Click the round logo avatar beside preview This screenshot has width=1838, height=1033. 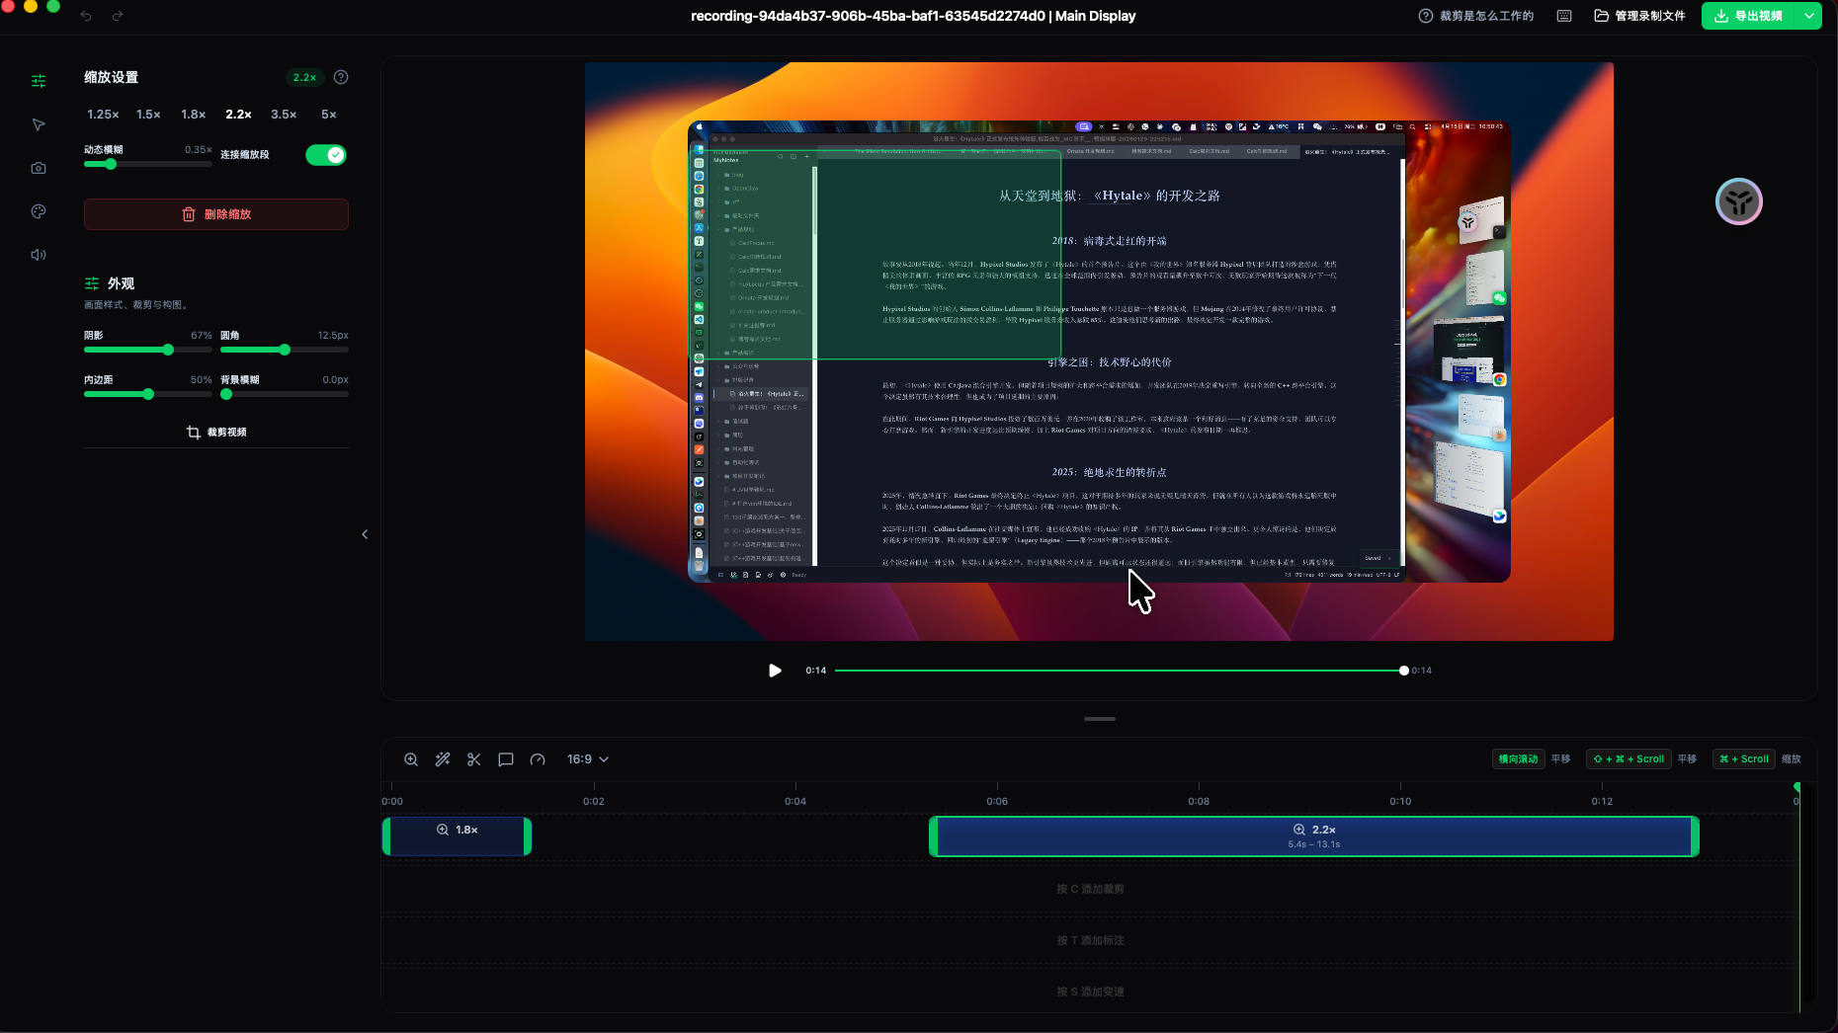click(1739, 201)
